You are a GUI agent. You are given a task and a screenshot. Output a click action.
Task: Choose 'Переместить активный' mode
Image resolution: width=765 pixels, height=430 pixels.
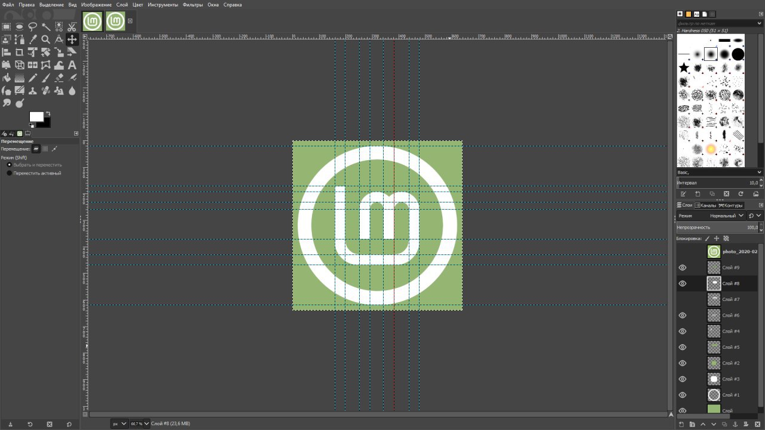click(33, 173)
